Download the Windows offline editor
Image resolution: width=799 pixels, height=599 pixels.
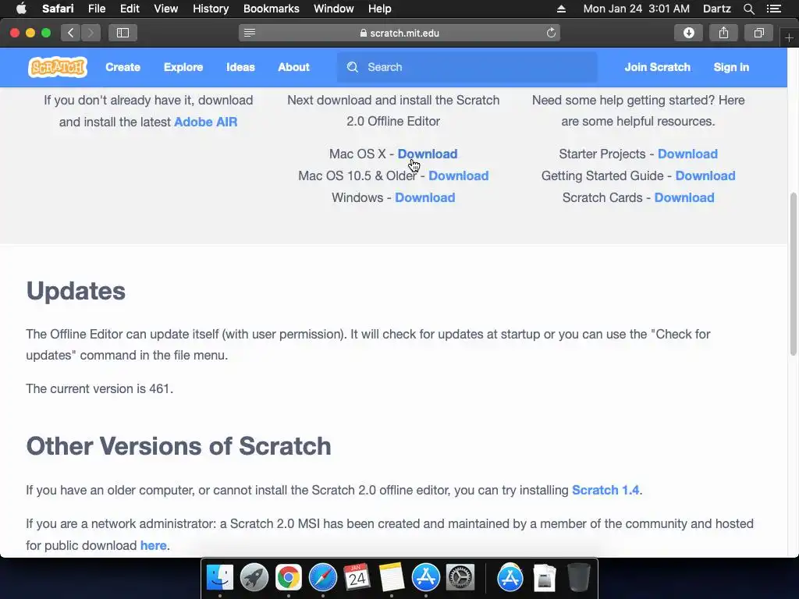425,197
